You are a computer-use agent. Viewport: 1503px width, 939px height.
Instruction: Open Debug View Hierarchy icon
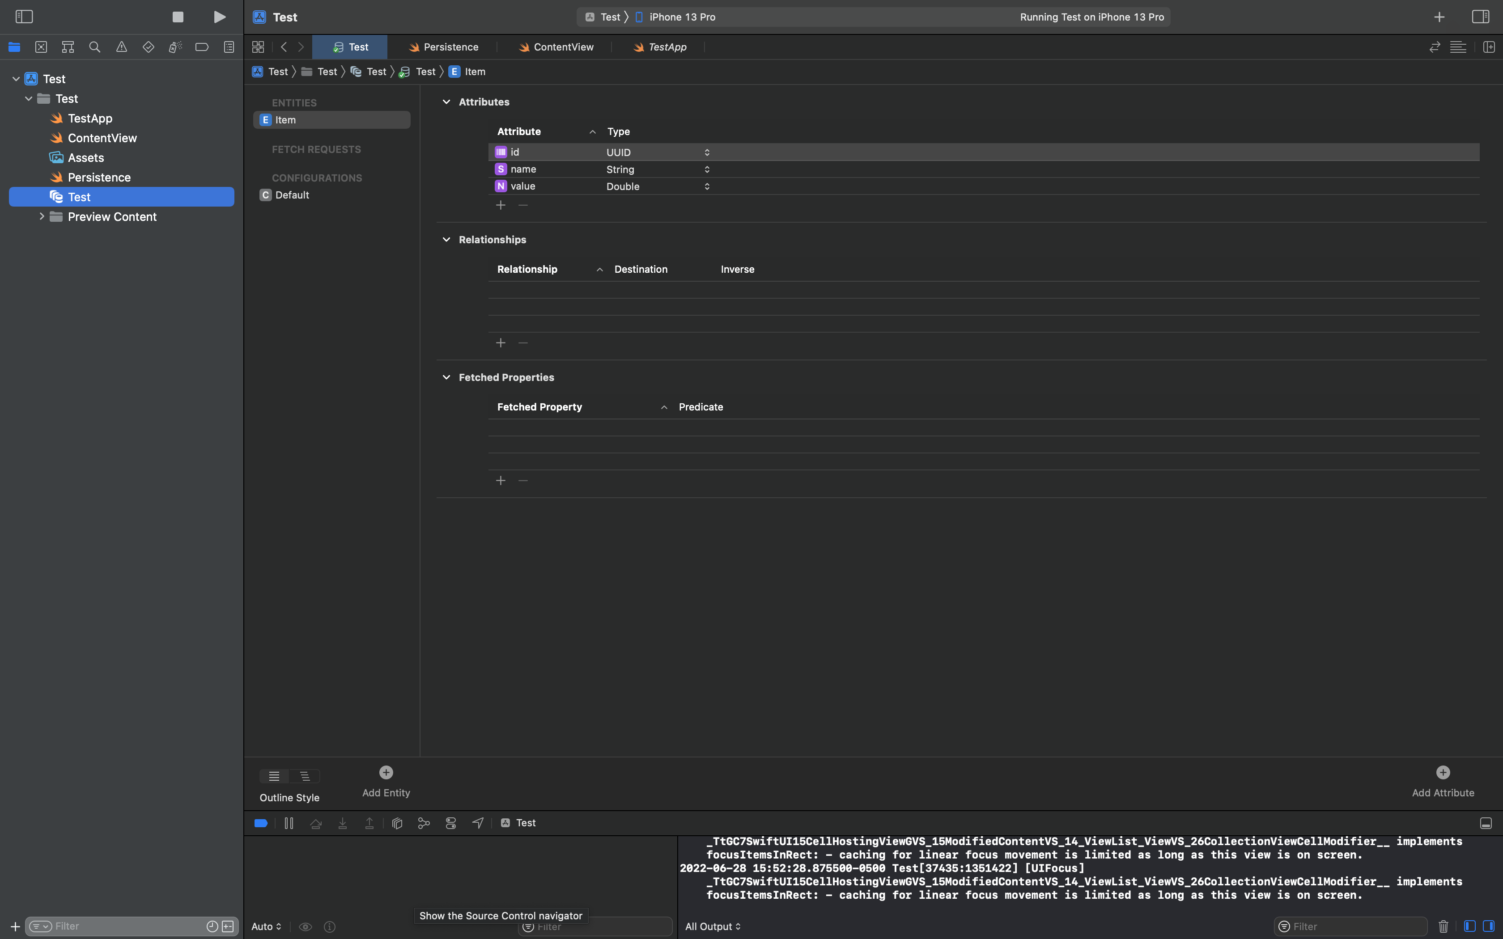pos(398,823)
